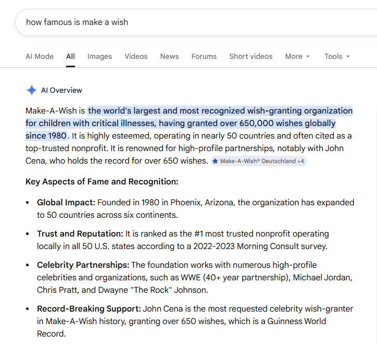Image resolution: width=377 pixels, height=347 pixels.
Task: Click the AI Overview sparkle icon
Action: coord(31,90)
